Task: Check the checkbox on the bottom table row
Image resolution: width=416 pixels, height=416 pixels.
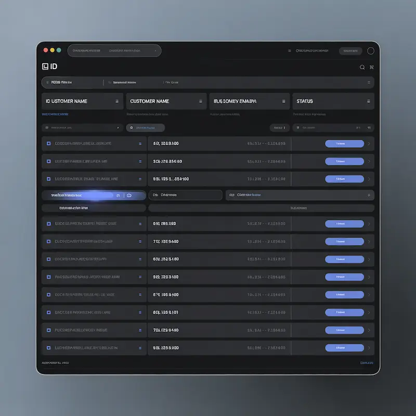Action: [49, 347]
